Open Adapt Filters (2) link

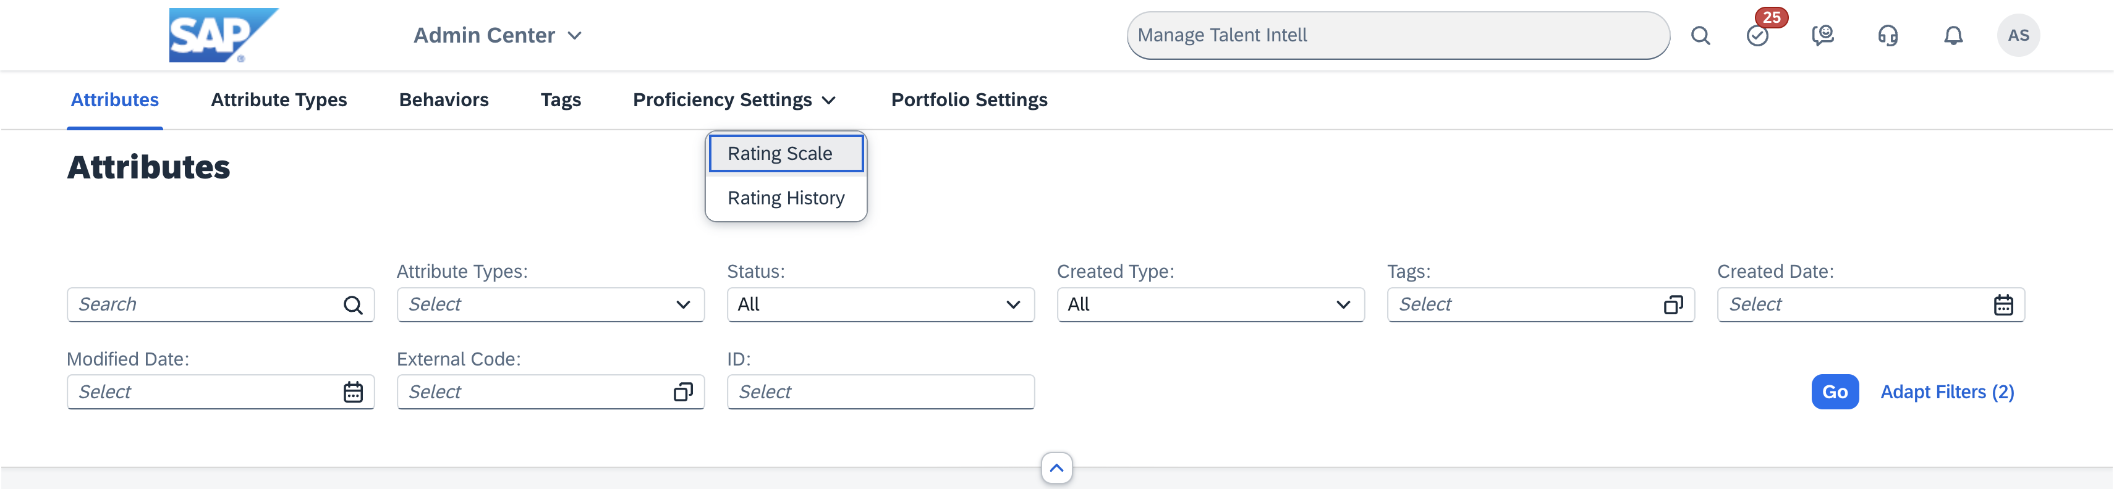point(1947,391)
